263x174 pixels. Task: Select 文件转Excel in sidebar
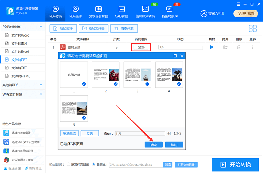(x=20, y=51)
